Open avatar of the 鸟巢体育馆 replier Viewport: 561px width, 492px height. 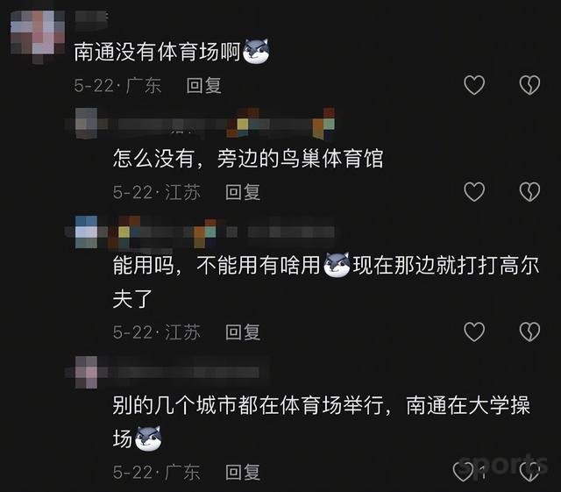(x=86, y=123)
